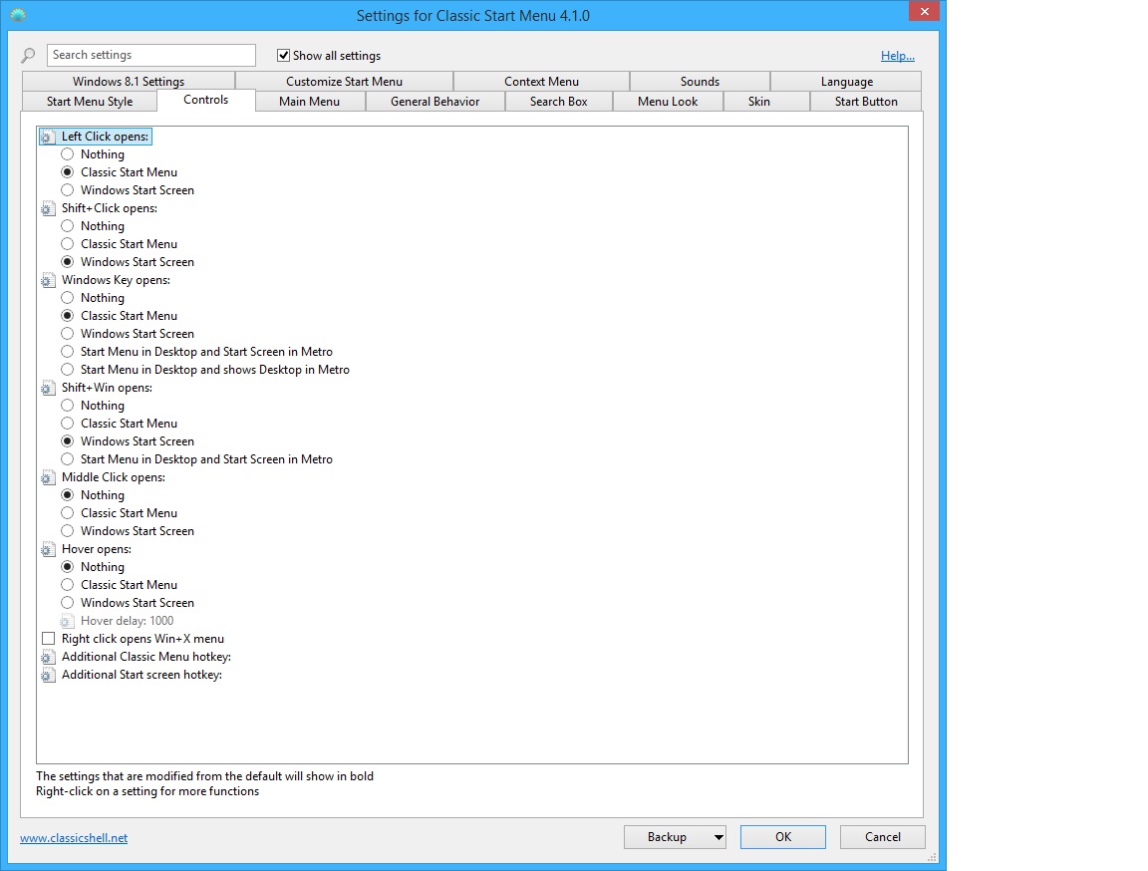Click the magnifier search icon
Screen dimensions: 1148x871
point(29,55)
